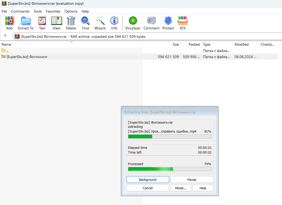Cancel the extraction

point(148,188)
